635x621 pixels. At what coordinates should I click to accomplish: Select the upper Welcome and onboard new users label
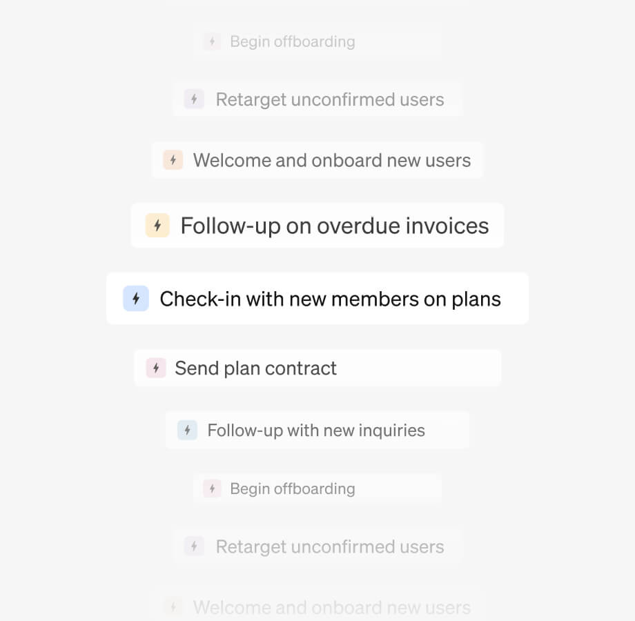[331, 161]
